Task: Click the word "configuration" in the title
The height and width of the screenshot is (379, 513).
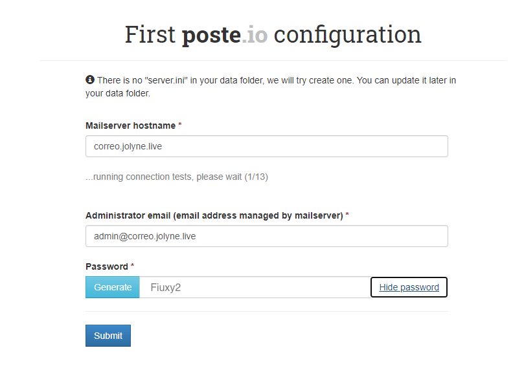Action: pyautogui.click(x=347, y=34)
